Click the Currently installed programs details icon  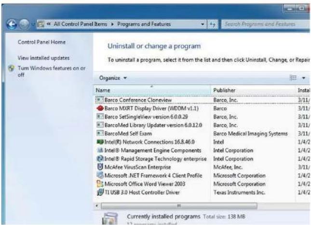[x=109, y=218]
